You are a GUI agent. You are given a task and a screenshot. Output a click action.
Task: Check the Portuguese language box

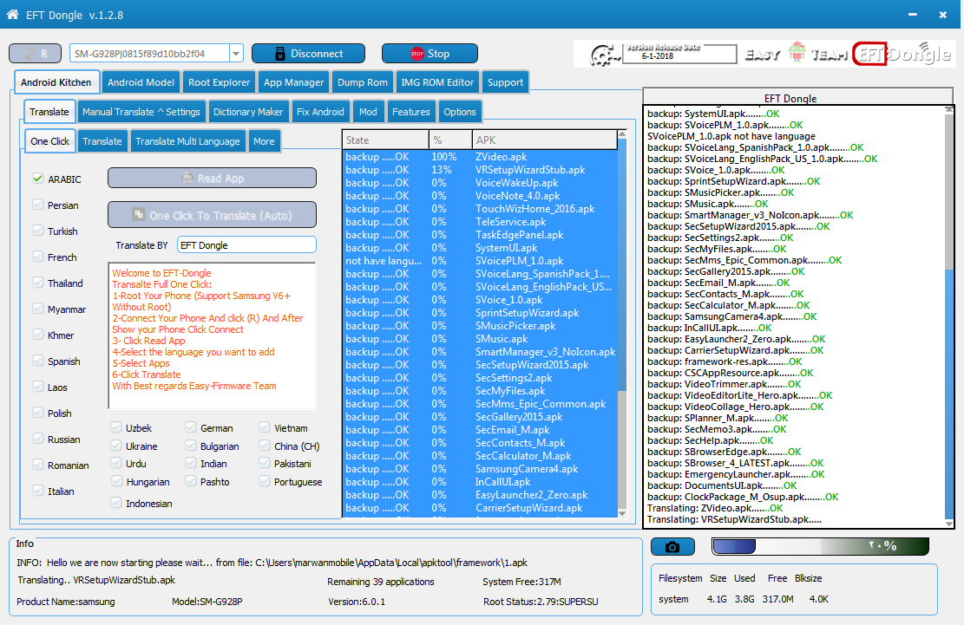[x=265, y=481]
